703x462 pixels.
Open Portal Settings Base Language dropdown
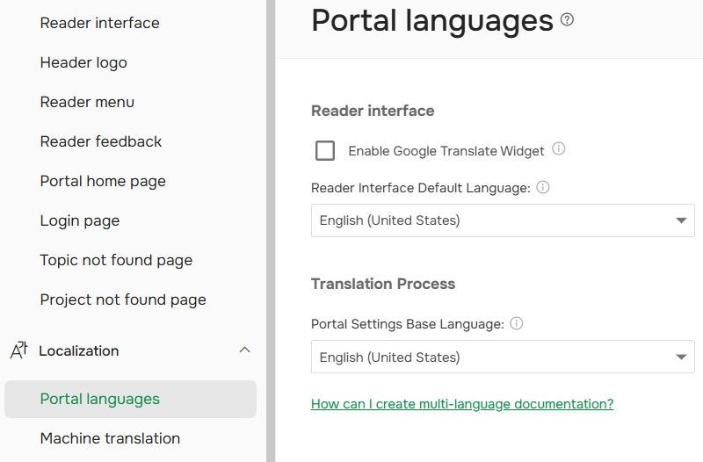pyautogui.click(x=503, y=357)
